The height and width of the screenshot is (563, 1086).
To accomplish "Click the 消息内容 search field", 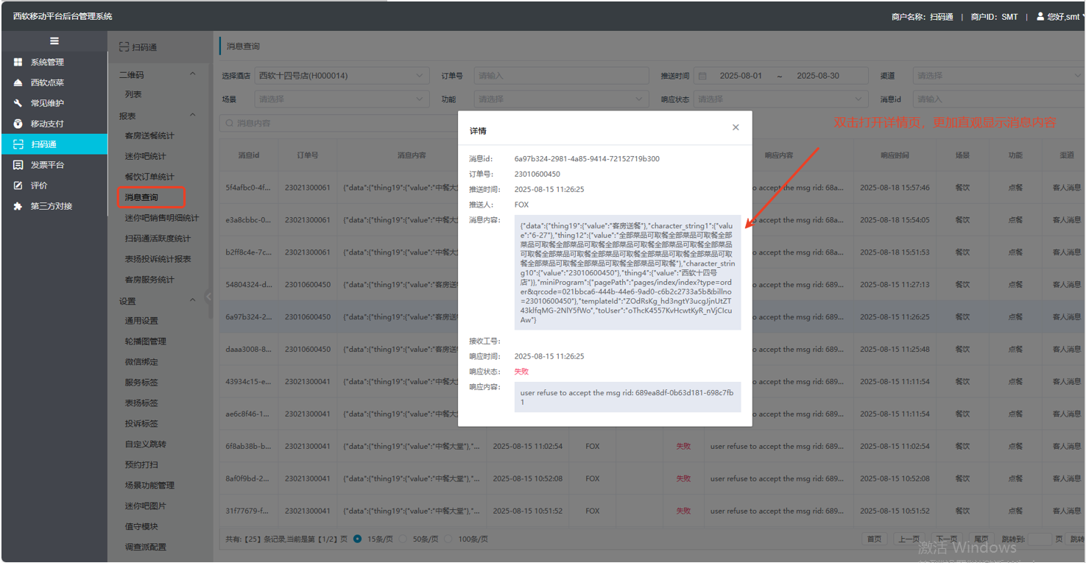I will [x=339, y=124].
